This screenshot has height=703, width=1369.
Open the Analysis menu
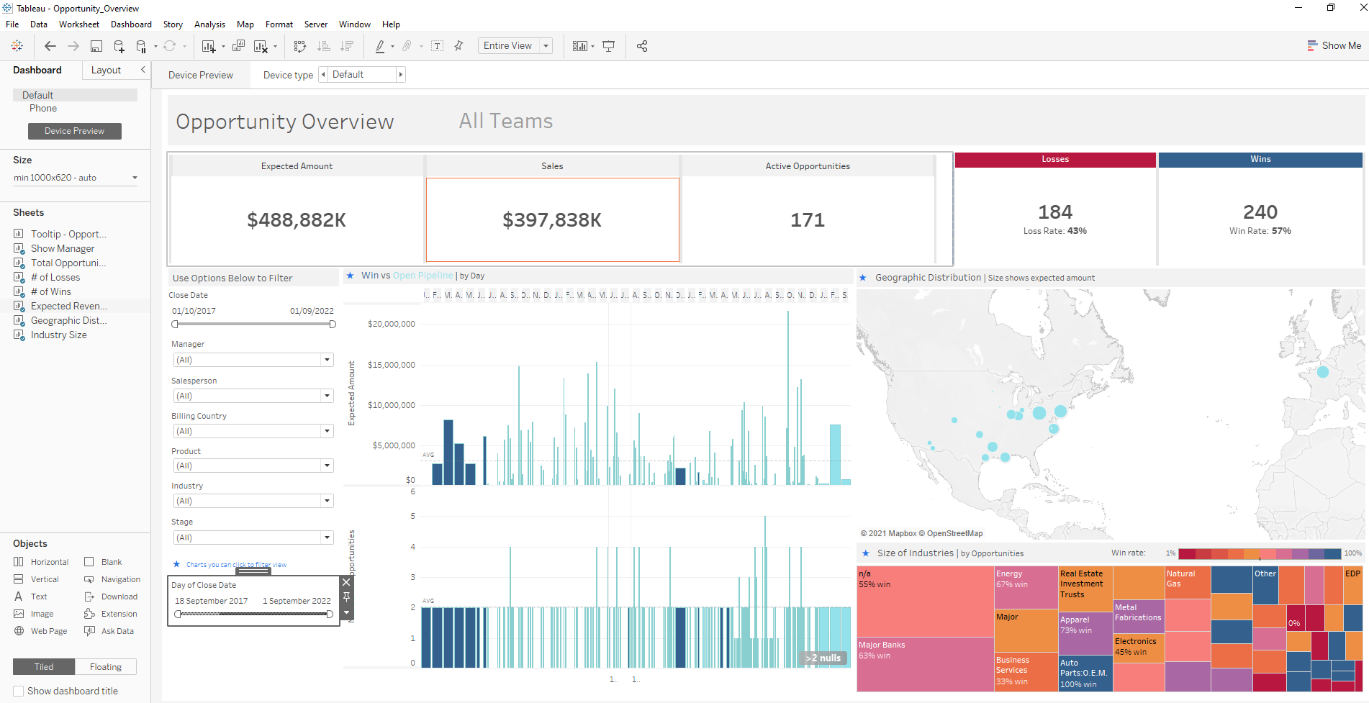(x=209, y=24)
